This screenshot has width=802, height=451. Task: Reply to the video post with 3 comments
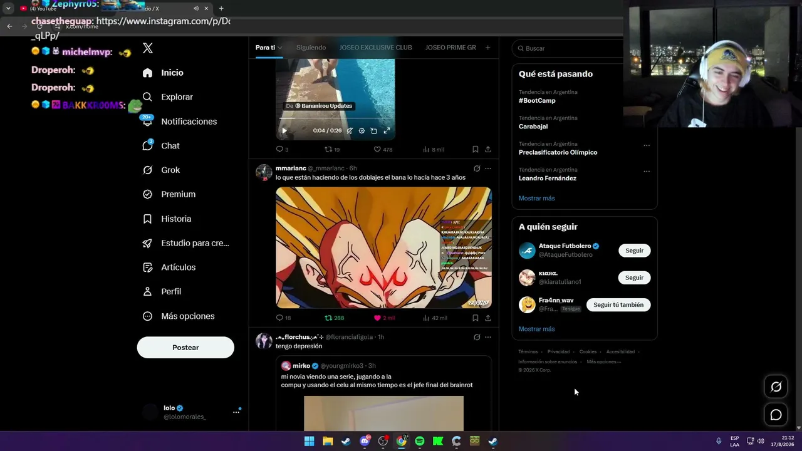[282, 150]
